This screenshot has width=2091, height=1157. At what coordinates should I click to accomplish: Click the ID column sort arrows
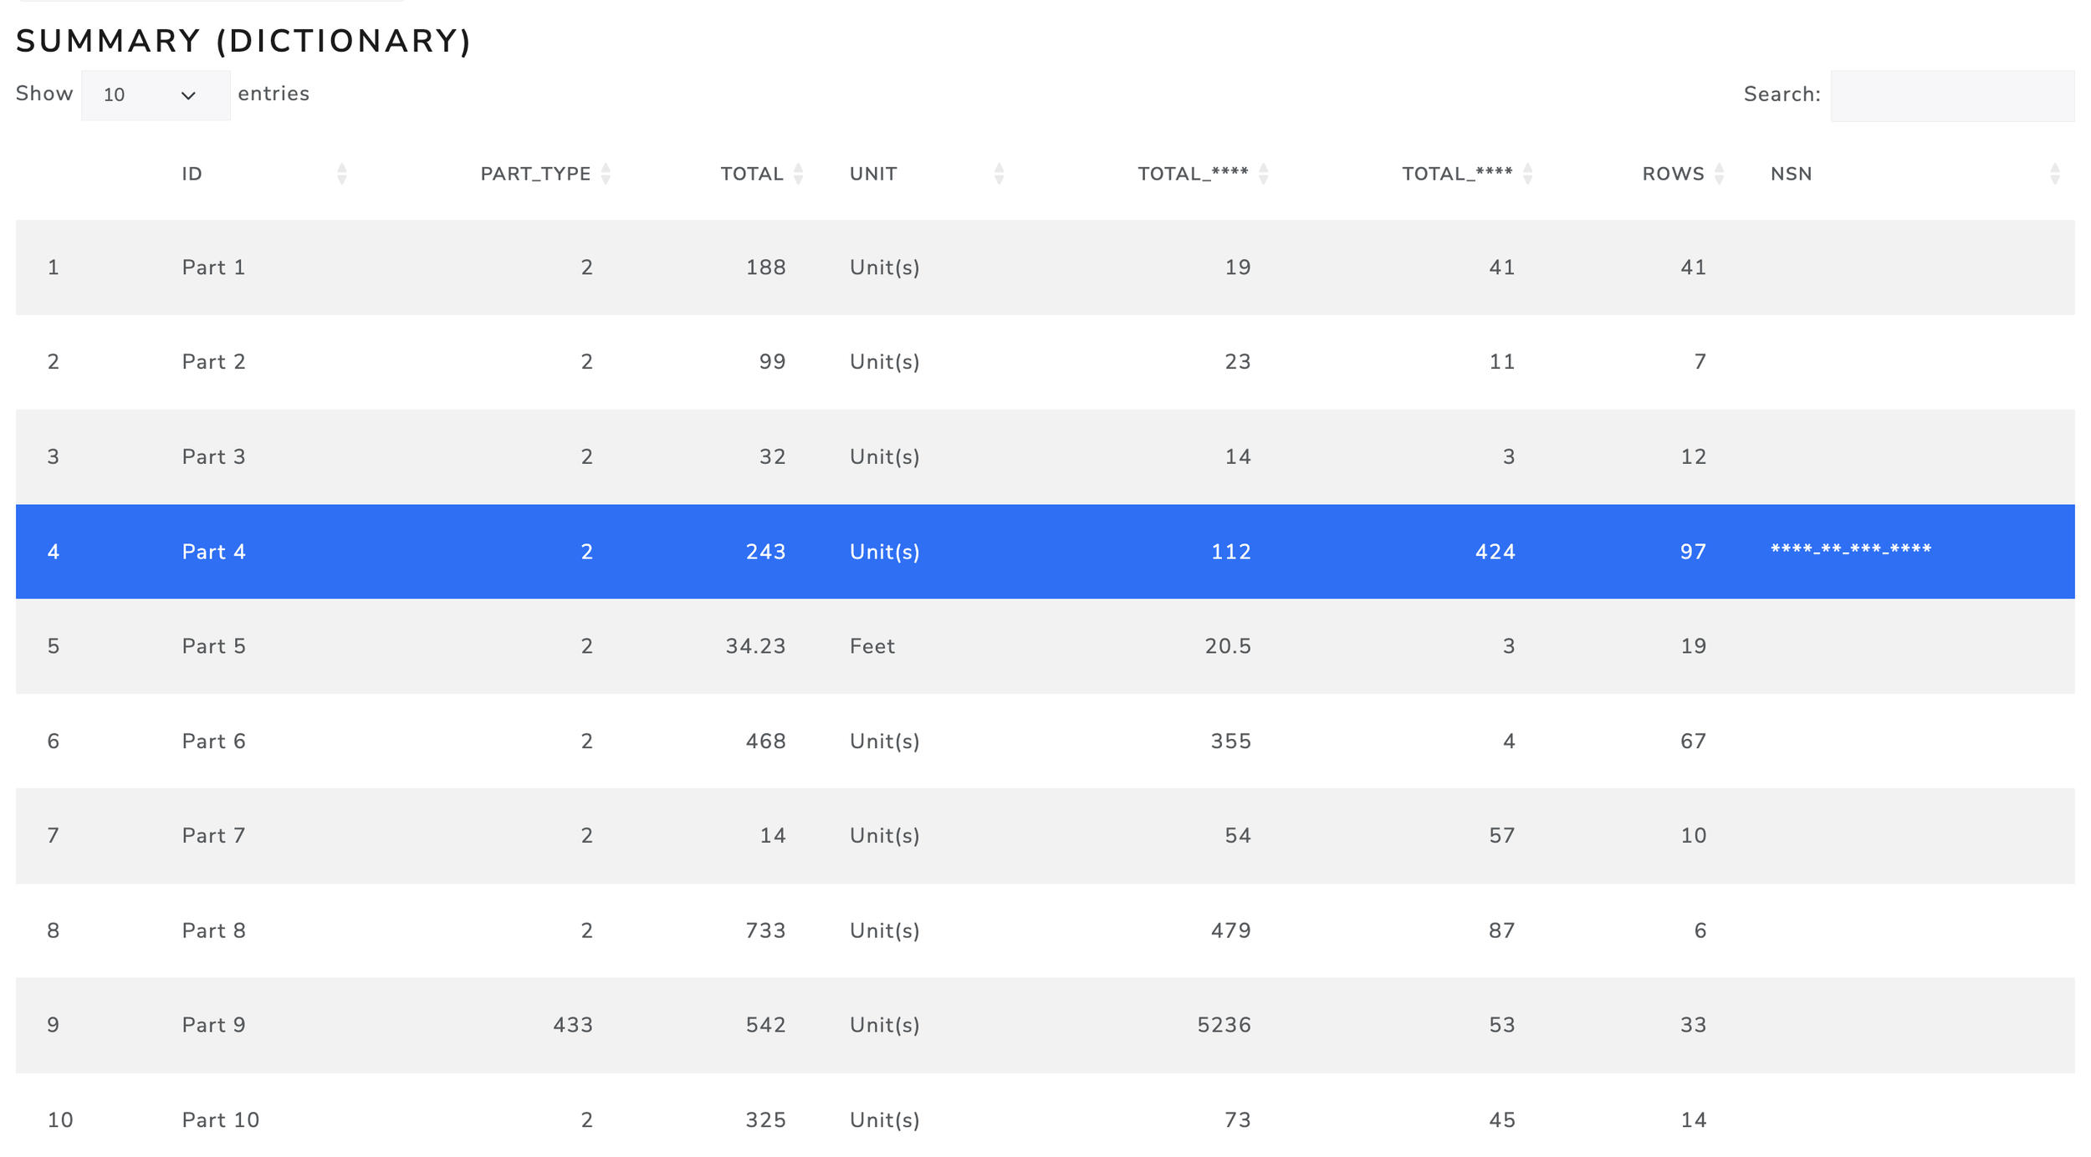coord(341,174)
